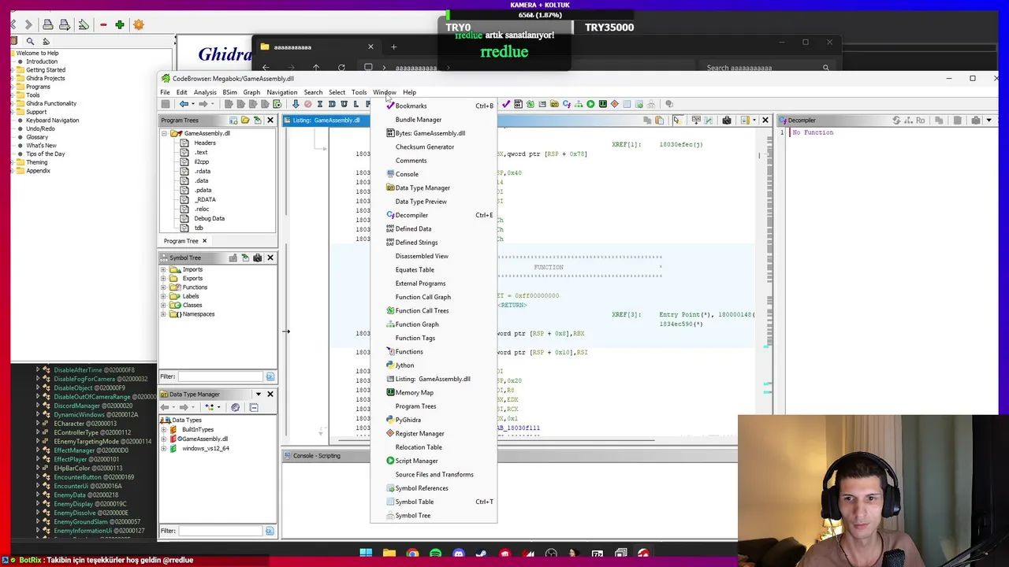This screenshot has height=567, width=1009.
Task: Close the Program Trees panel
Action: [270, 120]
